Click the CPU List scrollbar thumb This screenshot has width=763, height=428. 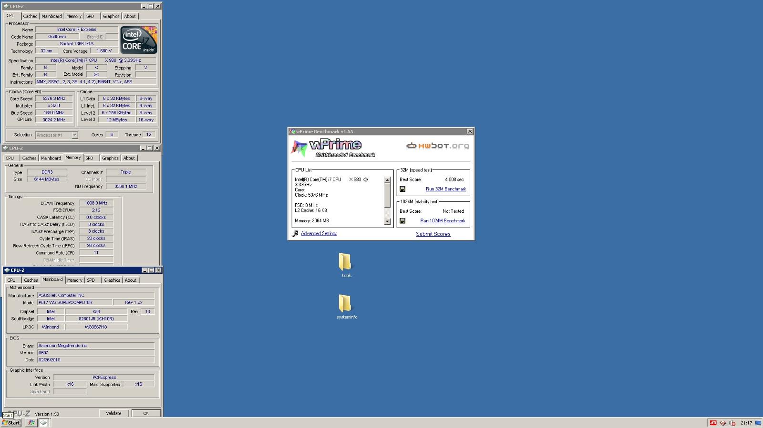[x=387, y=195]
